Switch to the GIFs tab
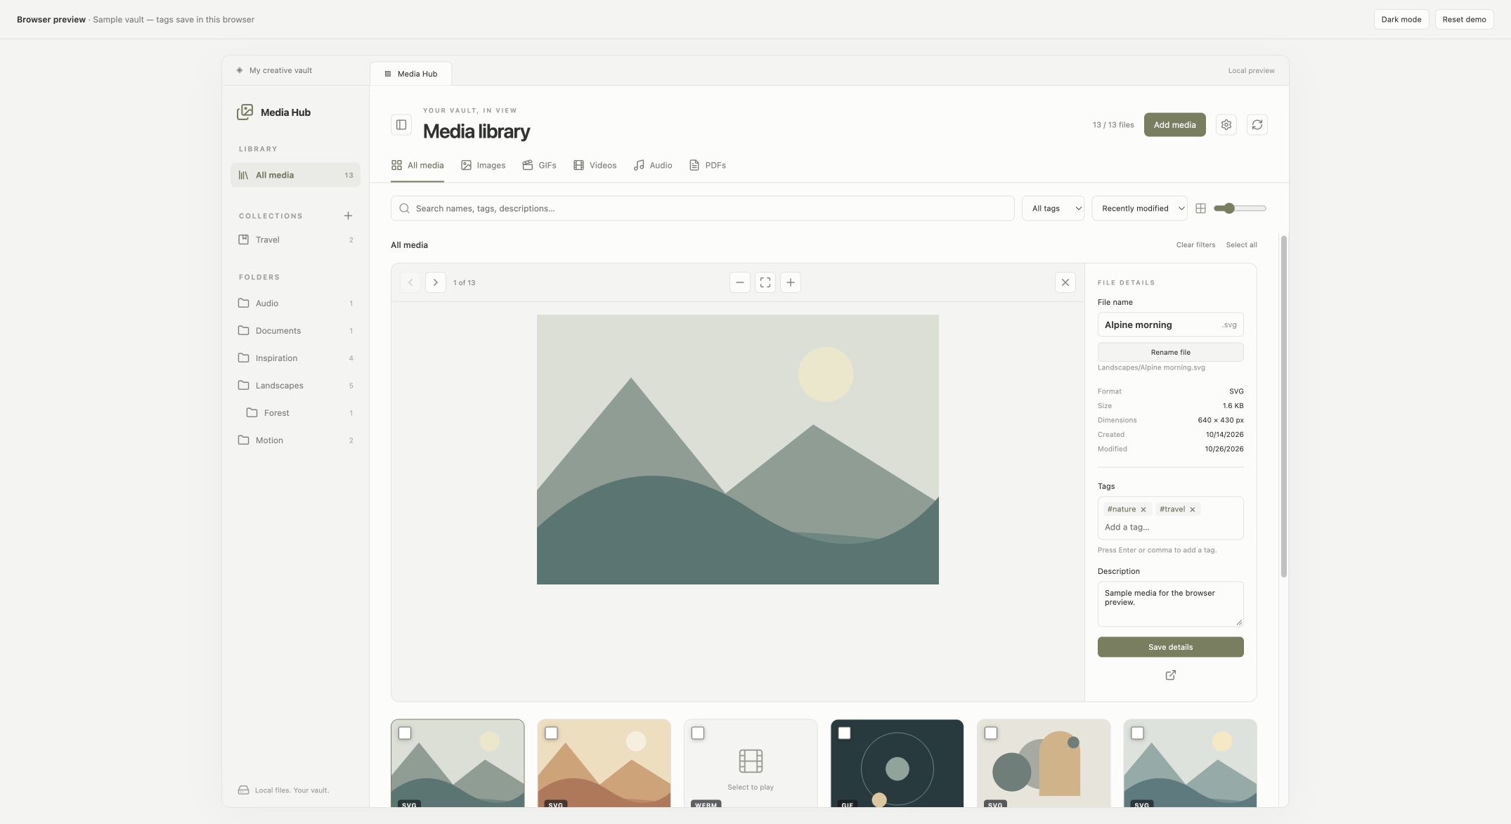The width and height of the screenshot is (1511, 824). tap(540, 166)
